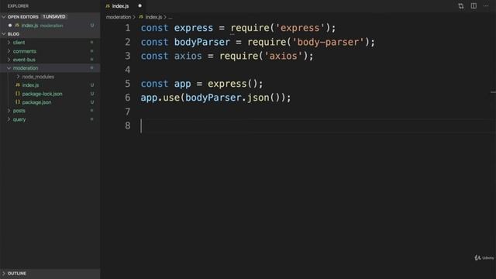The height and width of the screenshot is (279, 496).
Task: Expand the node_modules folder
Action: pos(18,77)
